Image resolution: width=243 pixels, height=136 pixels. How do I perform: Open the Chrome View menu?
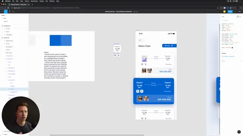[22, 1]
